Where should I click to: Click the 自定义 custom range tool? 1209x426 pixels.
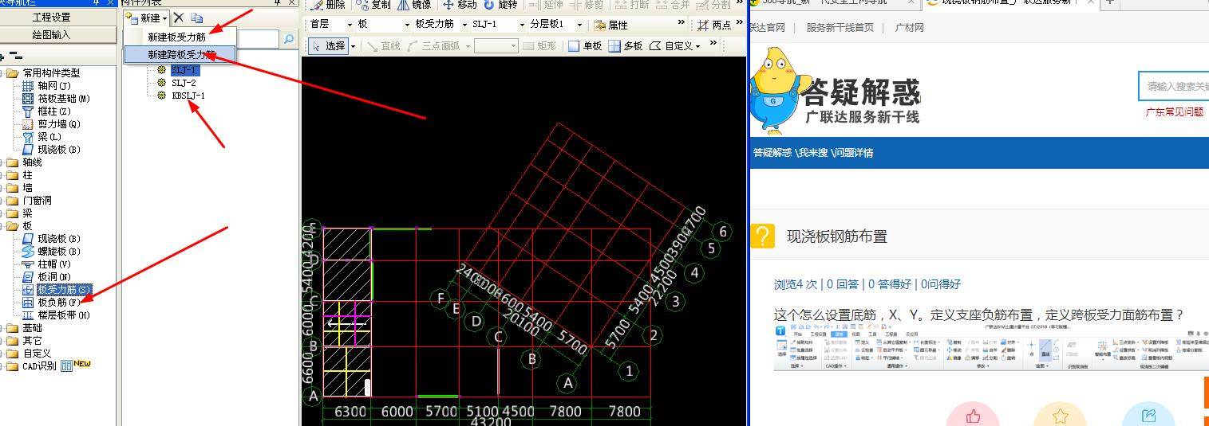pos(675,46)
